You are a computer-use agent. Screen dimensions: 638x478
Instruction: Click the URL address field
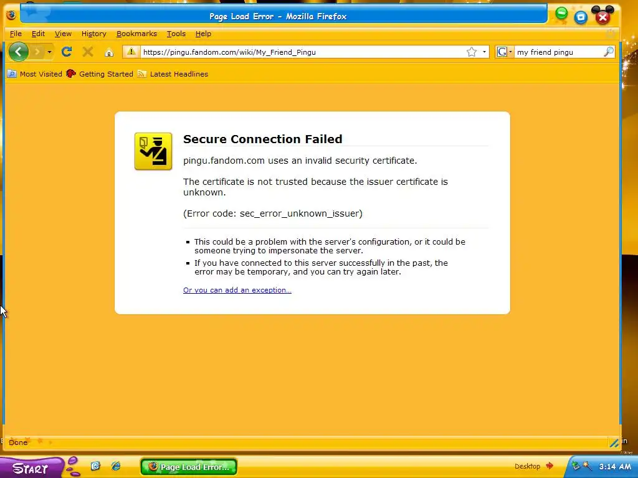[x=303, y=52]
